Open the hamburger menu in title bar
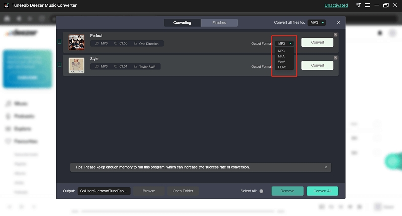The image size is (402, 216). 367,5
